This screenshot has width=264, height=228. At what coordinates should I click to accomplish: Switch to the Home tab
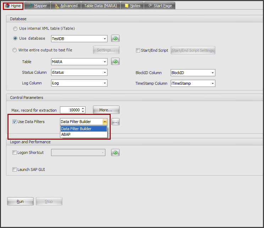tap(13, 6)
